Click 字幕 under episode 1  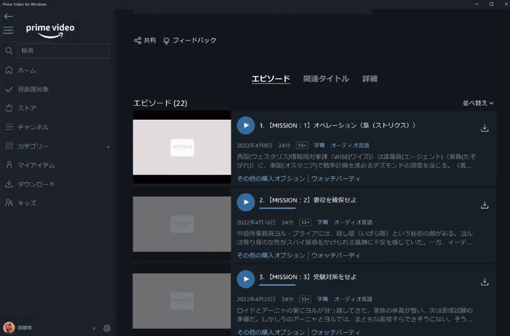(x=319, y=146)
